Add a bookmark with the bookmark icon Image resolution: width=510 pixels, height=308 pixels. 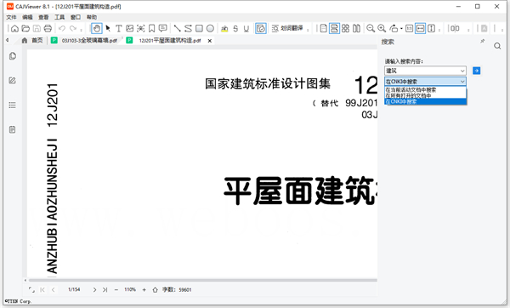click(151, 29)
